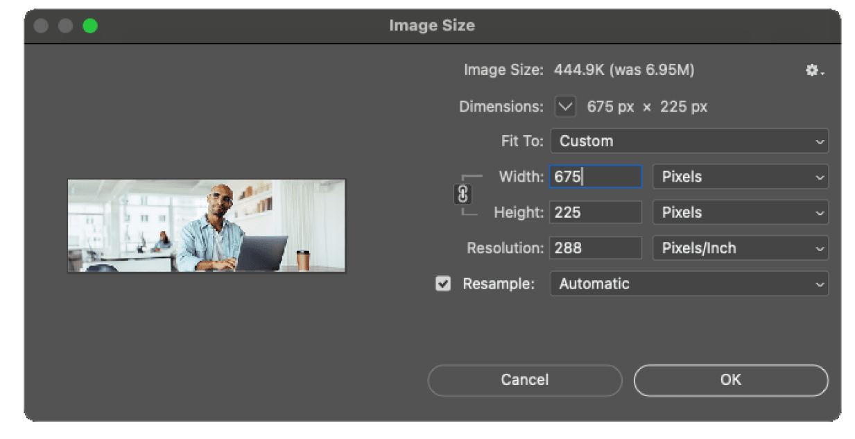855x439 pixels.
Task: Toggle the constrain proportions chain link
Action: tap(463, 196)
